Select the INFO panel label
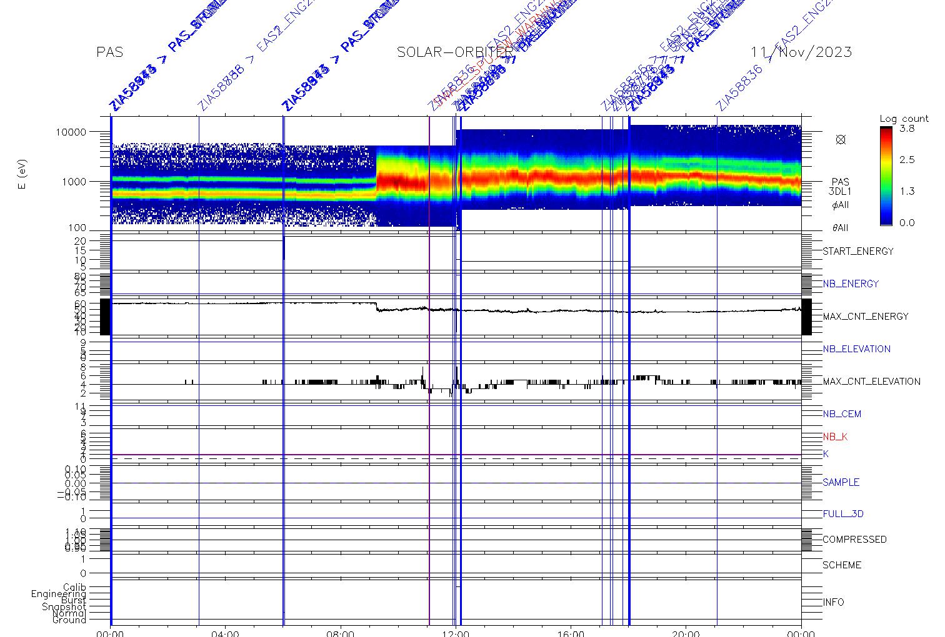The height and width of the screenshot is (637, 945). coord(833,603)
